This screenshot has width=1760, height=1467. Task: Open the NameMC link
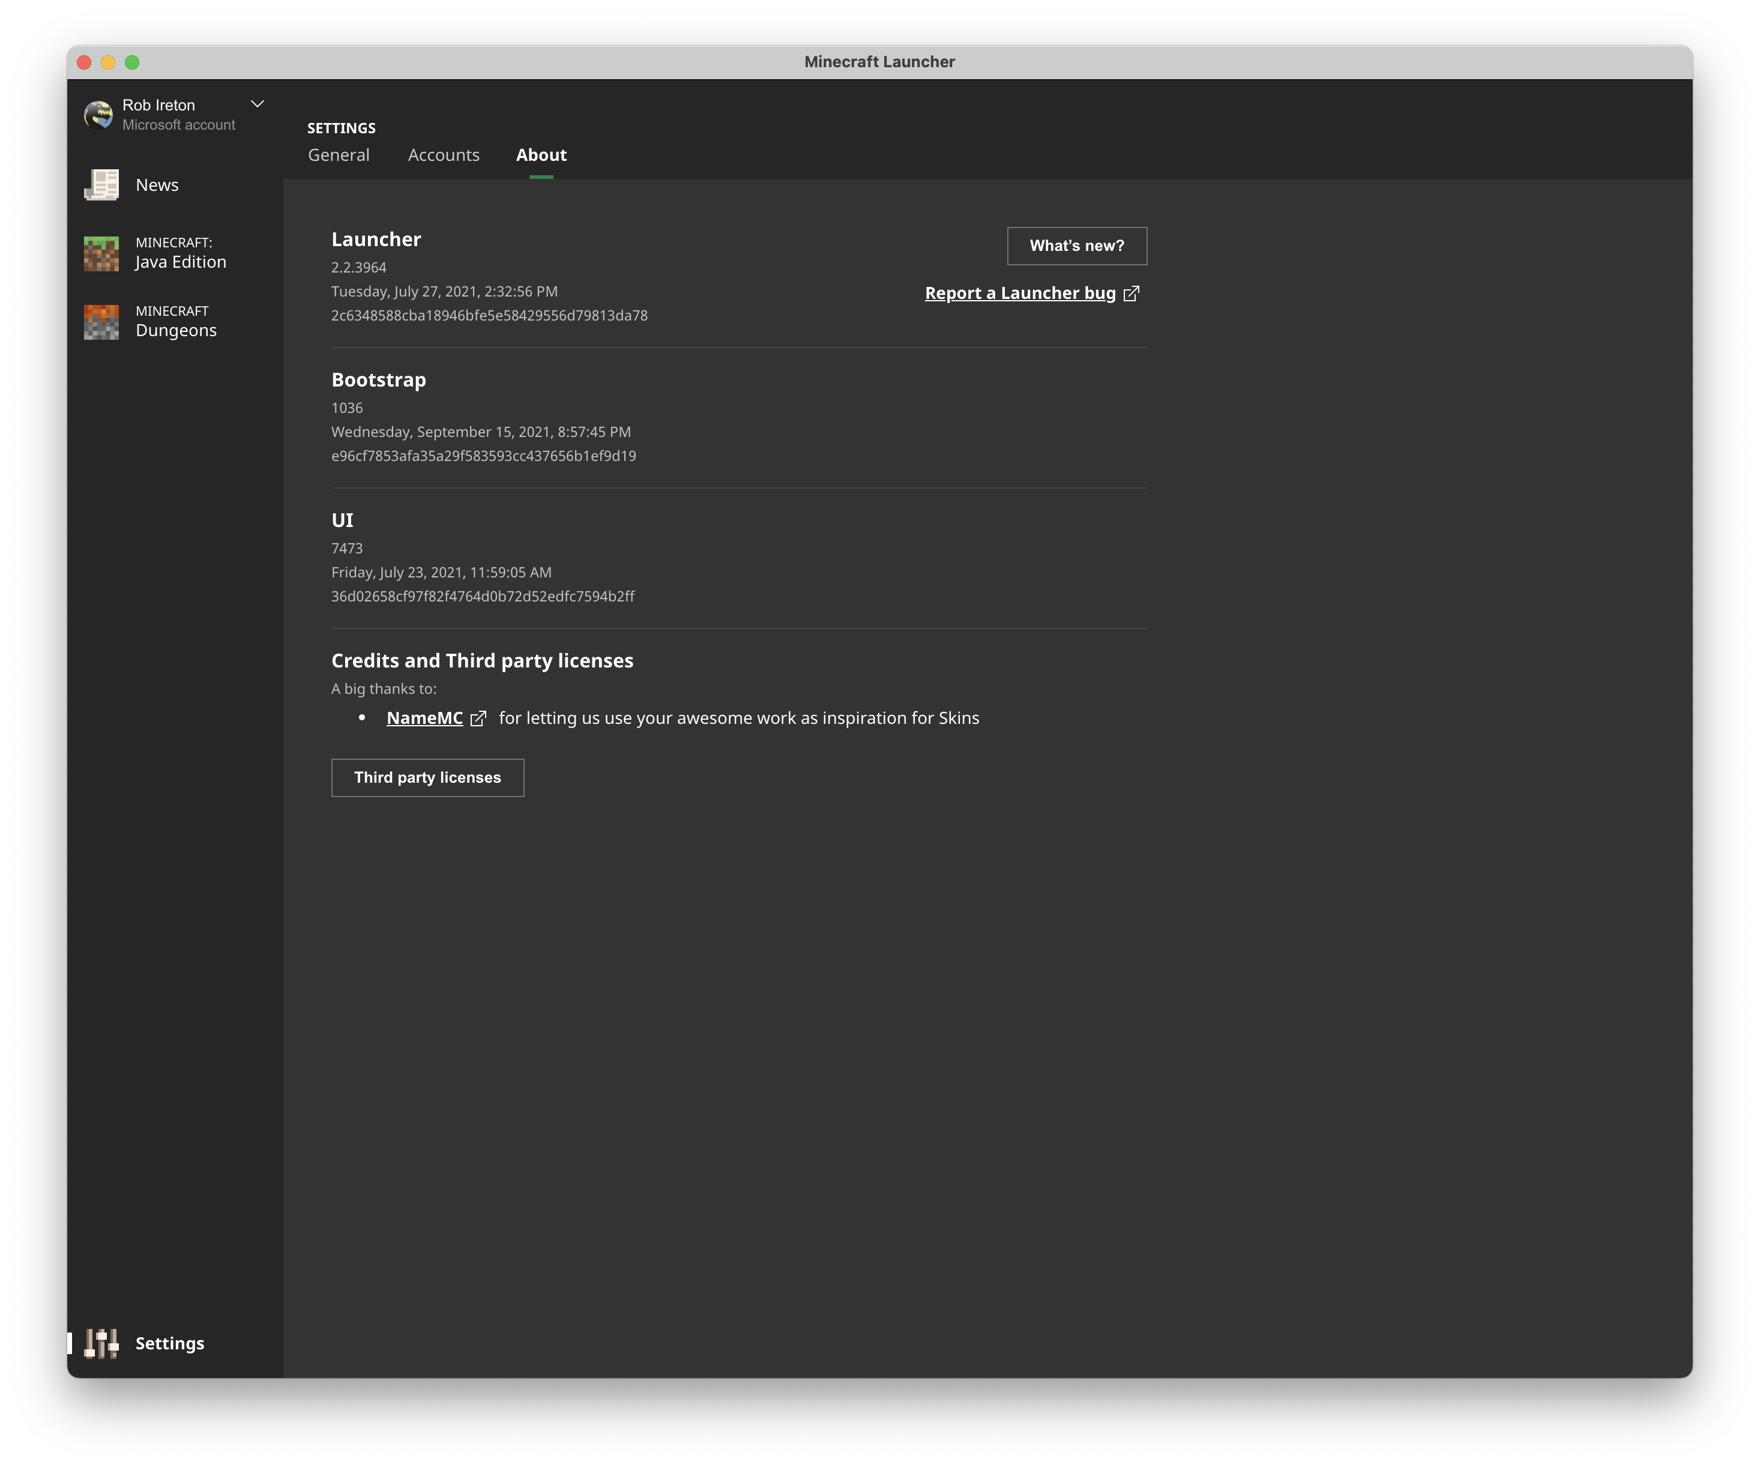(x=424, y=718)
